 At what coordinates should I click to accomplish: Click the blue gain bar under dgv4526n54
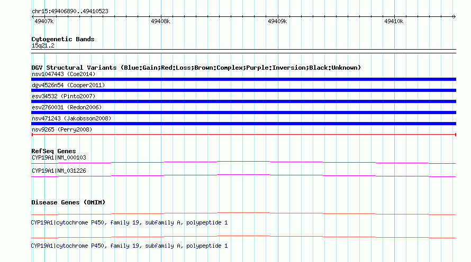[243, 90]
